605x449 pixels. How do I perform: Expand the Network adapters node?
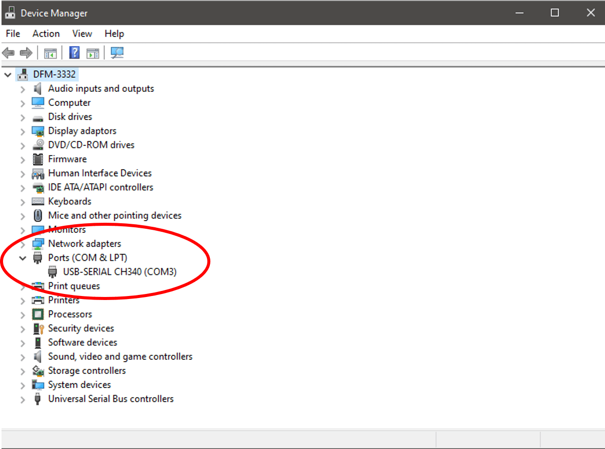(x=23, y=244)
